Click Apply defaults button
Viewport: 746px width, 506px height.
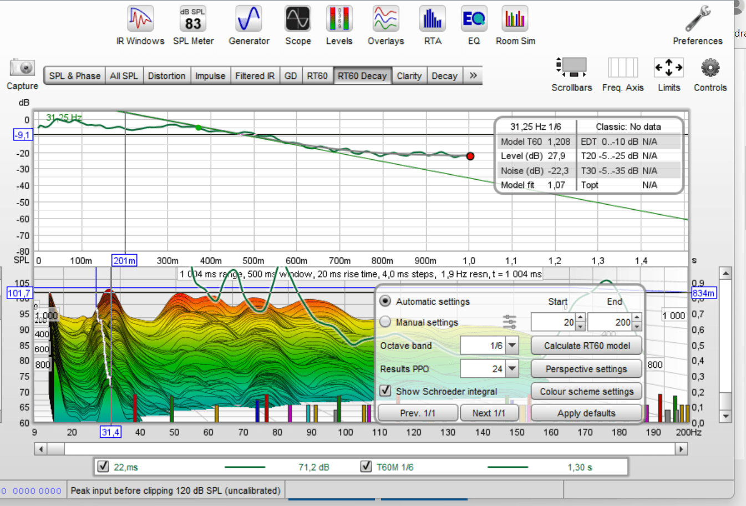(586, 413)
